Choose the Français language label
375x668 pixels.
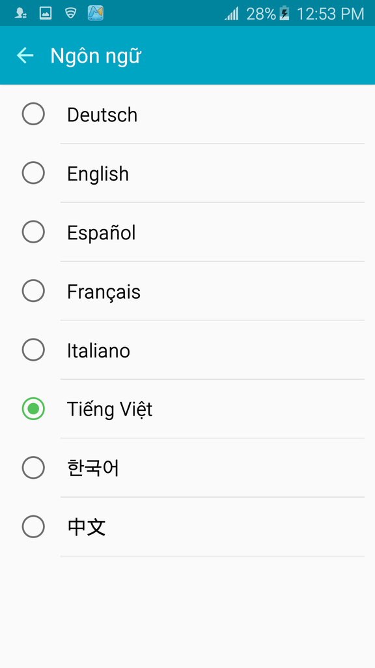104,292
